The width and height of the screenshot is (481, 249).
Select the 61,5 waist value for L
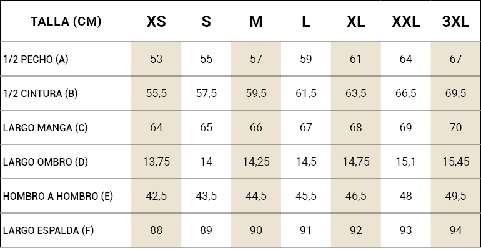[306, 93]
